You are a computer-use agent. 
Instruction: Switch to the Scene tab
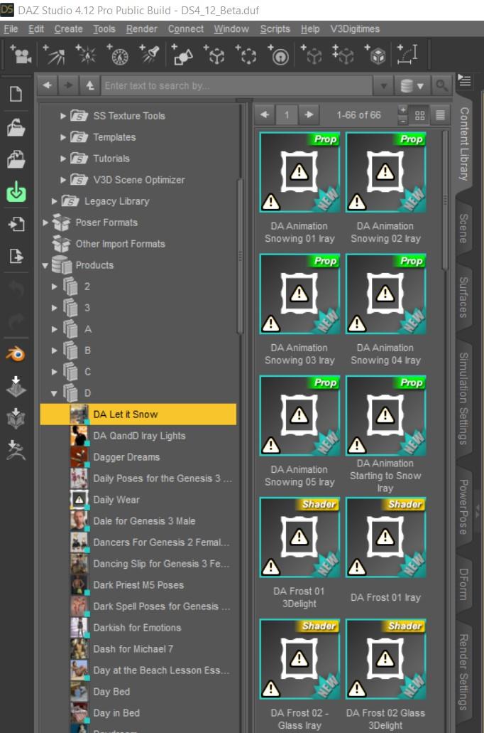click(463, 229)
